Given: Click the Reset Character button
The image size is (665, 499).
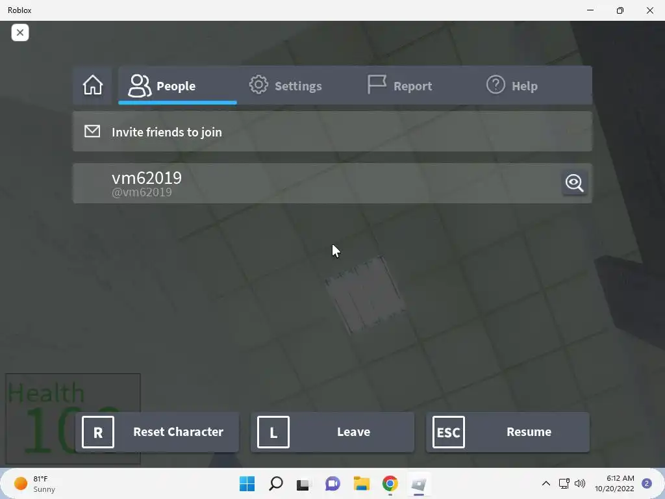Looking at the screenshot, I should point(157,432).
